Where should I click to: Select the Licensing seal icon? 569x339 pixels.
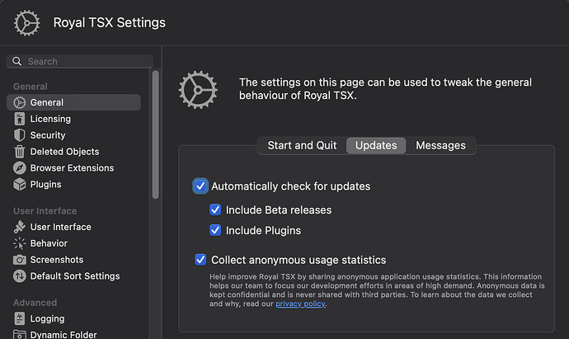point(21,119)
